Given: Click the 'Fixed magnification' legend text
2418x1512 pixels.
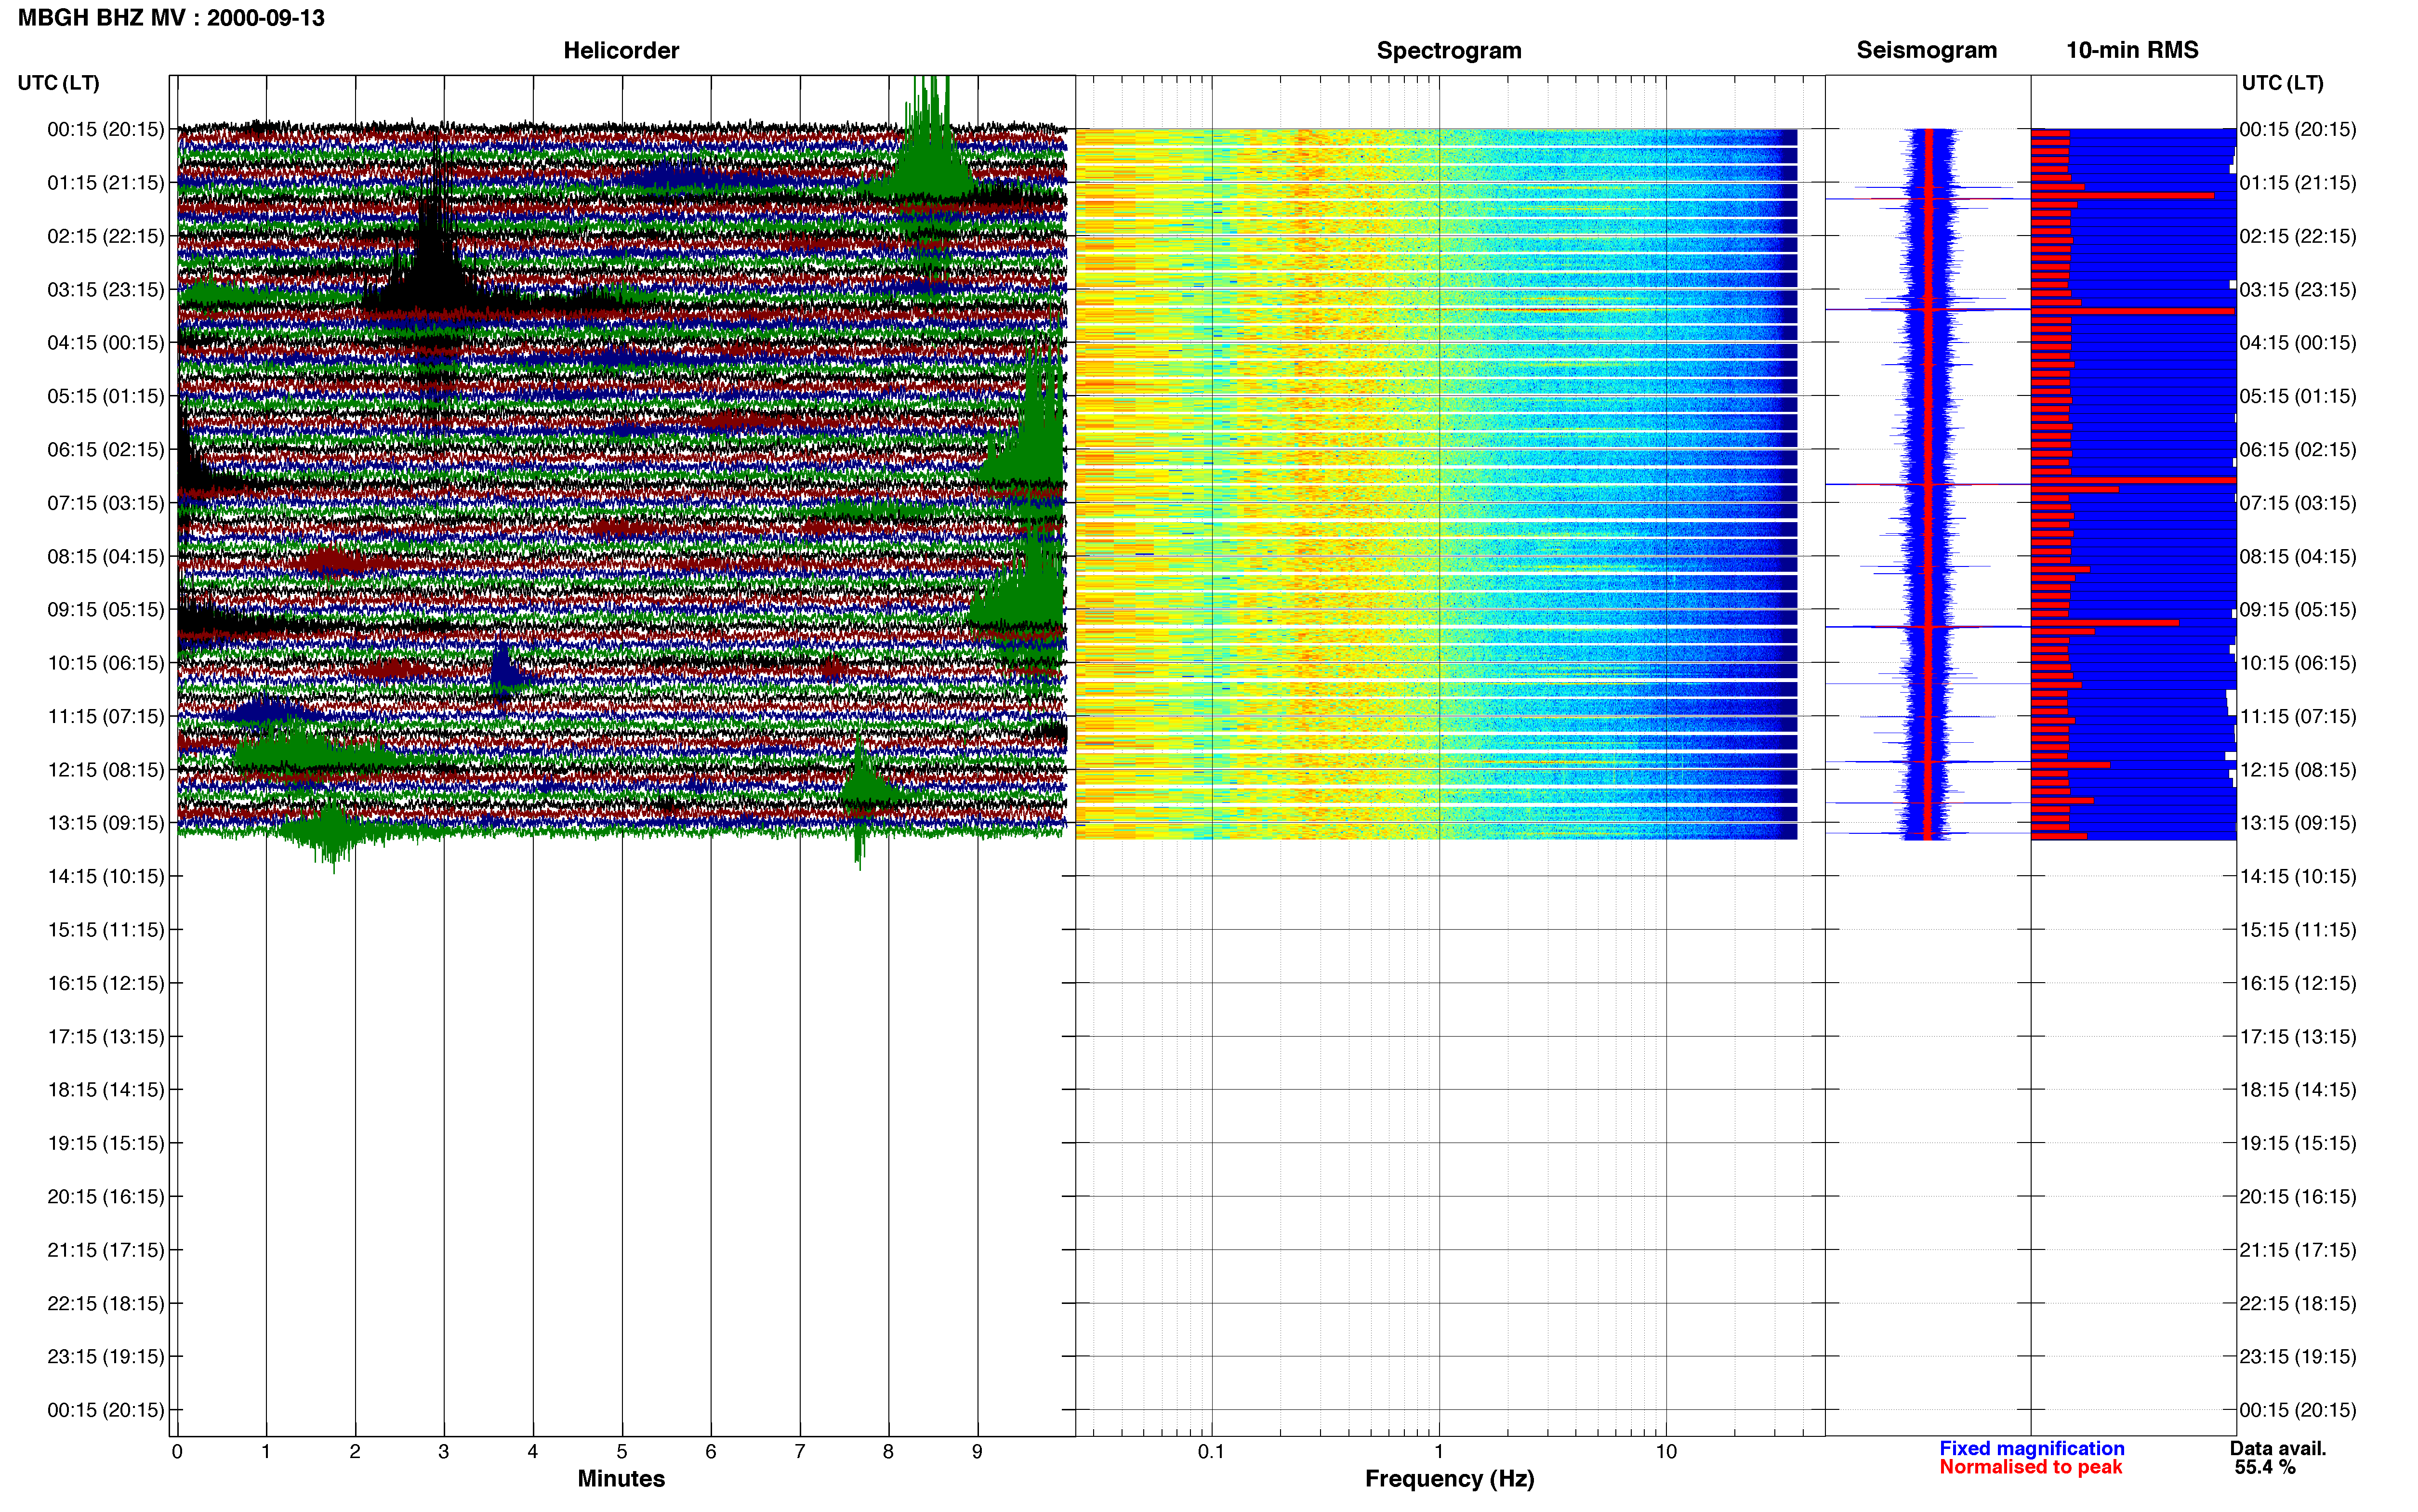Looking at the screenshot, I should coord(2032,1448).
